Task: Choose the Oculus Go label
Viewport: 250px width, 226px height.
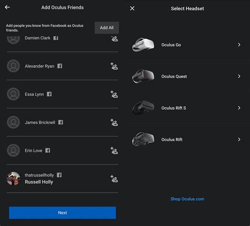Action: (171, 45)
